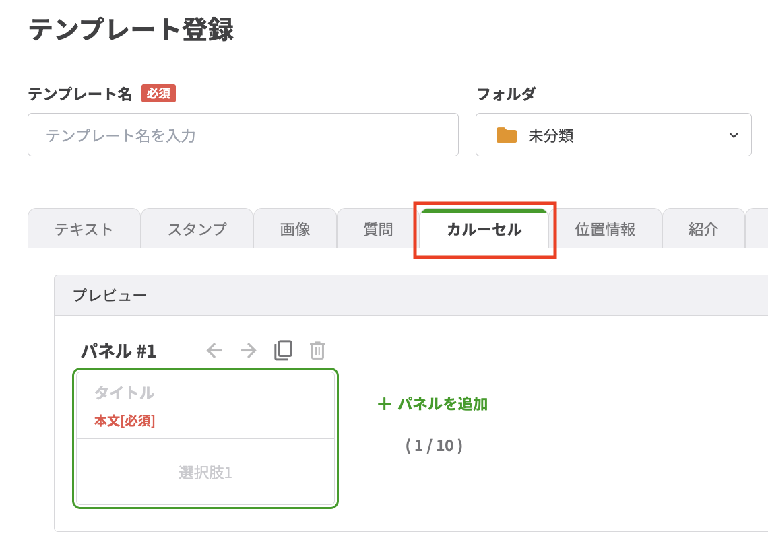The height and width of the screenshot is (544, 768).
Task: Click the パネルを追加 link text
Action: (443, 404)
